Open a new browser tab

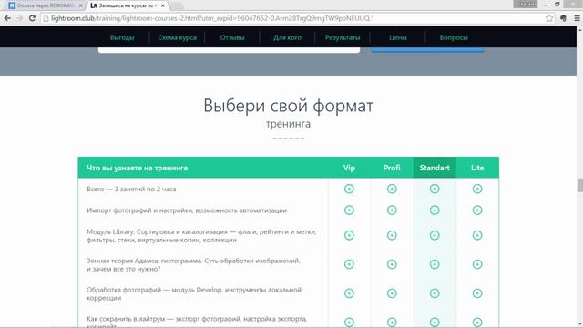tap(178, 5)
